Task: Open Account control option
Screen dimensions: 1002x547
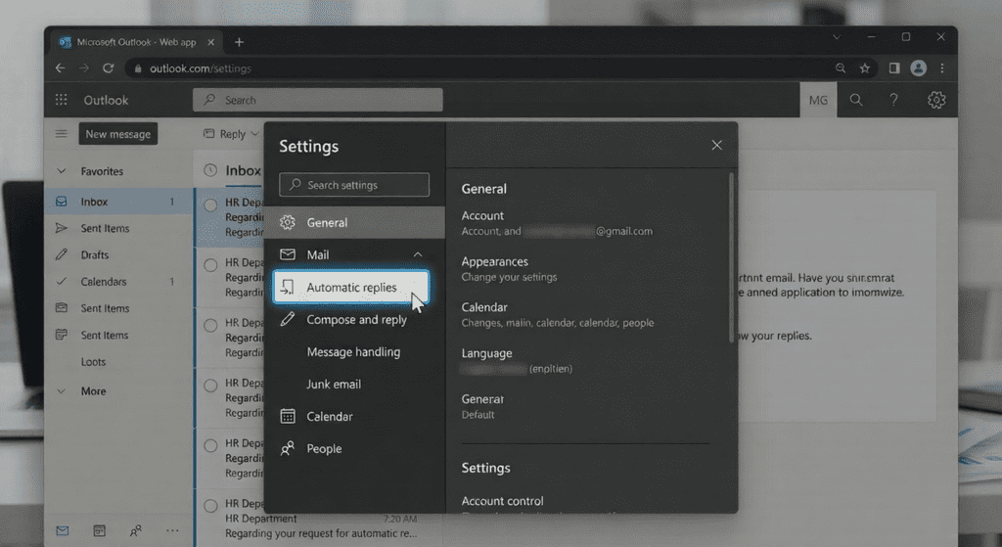Action: coord(502,501)
